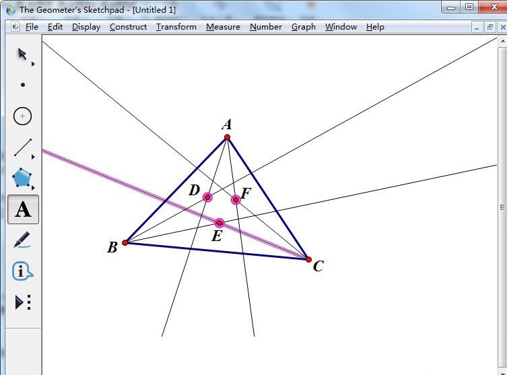
Task: Open the Number menu
Action: (266, 27)
